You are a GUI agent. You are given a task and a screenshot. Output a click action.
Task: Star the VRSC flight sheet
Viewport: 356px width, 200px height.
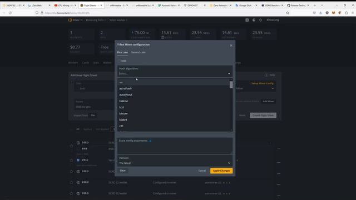point(72,161)
